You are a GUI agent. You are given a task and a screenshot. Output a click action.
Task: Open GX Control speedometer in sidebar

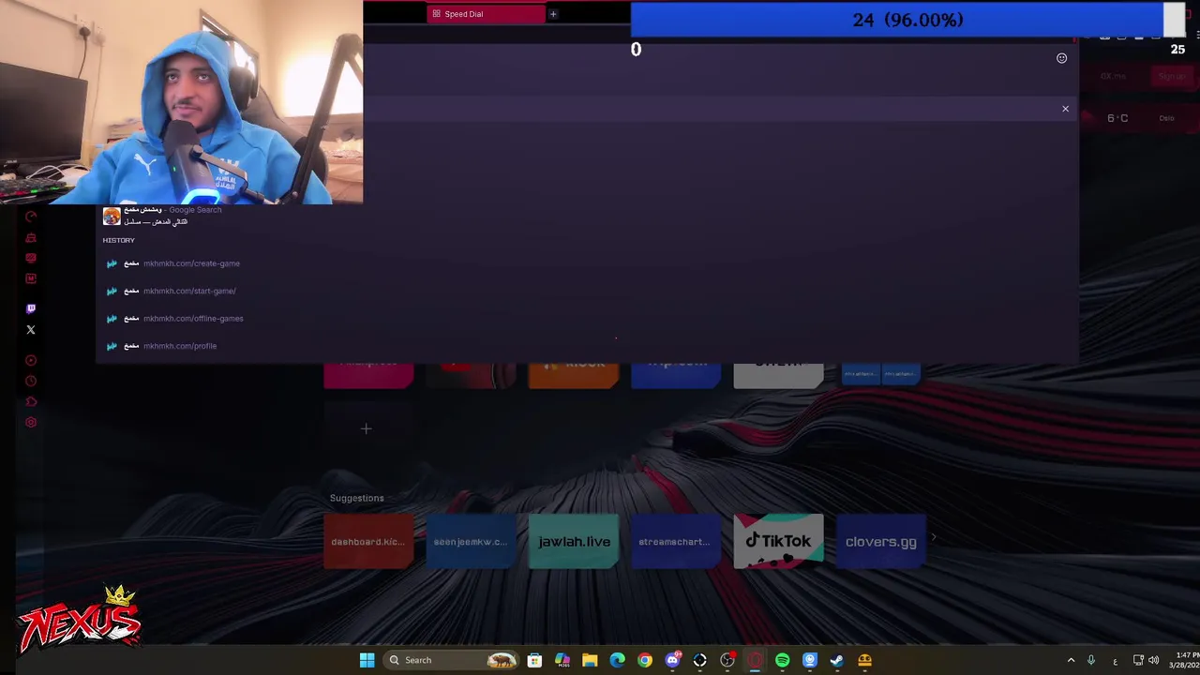coord(31,217)
